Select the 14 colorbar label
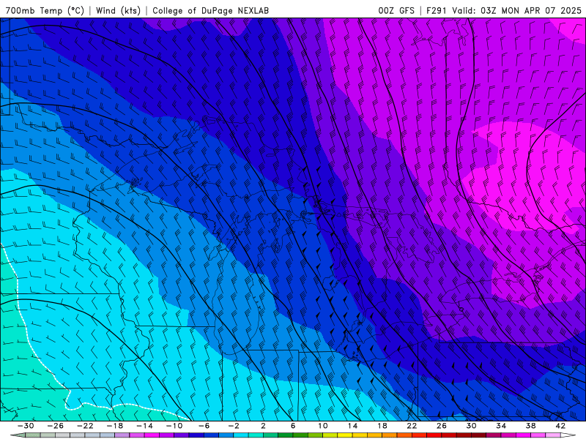586x439 pixels. tap(352, 426)
